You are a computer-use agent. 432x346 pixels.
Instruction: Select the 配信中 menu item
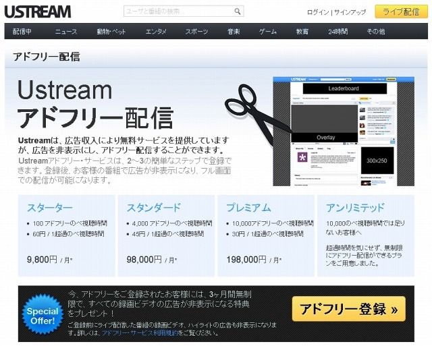22,32
